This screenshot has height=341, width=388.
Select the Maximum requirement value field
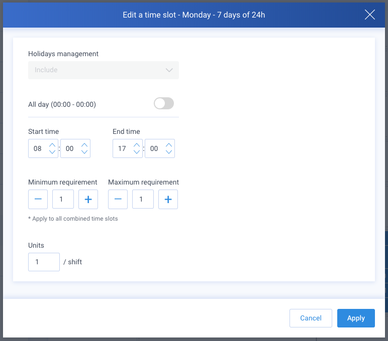[x=143, y=199]
